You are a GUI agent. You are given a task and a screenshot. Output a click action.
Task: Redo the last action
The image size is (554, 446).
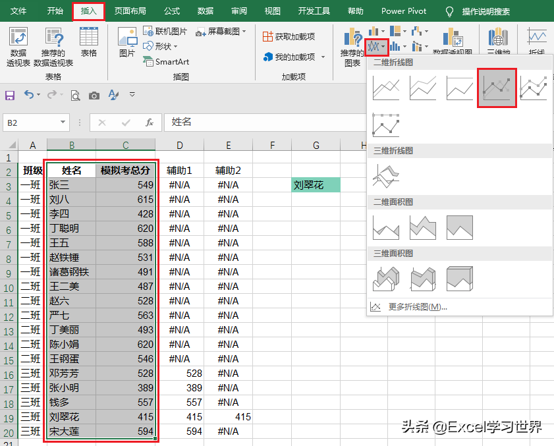click(x=52, y=95)
